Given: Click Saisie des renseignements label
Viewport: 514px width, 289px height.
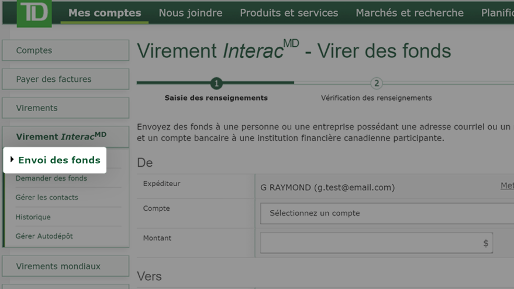Looking at the screenshot, I should [x=216, y=98].
